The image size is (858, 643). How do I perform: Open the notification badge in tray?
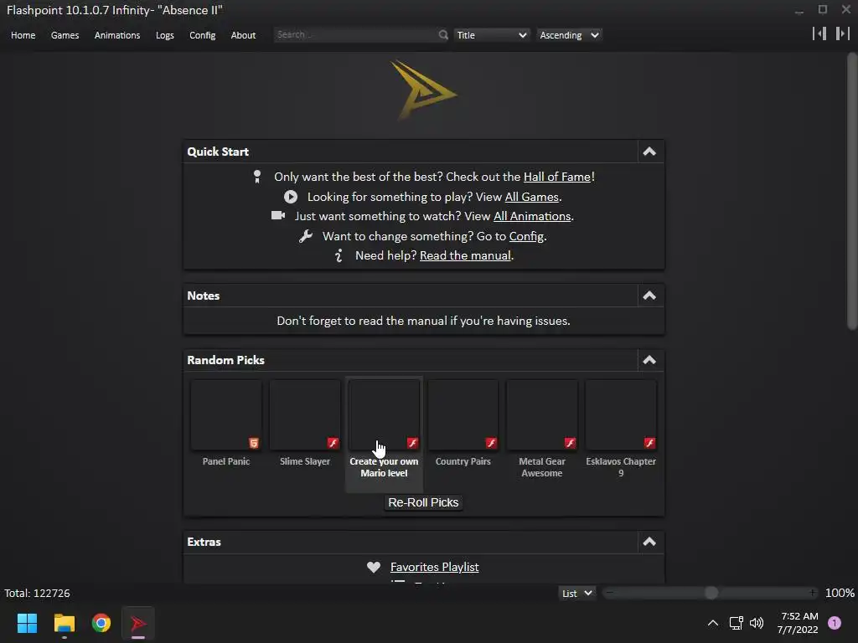click(x=835, y=623)
